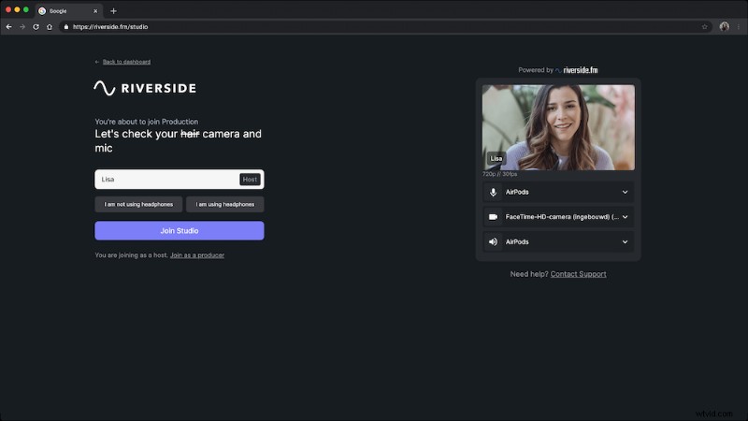Image resolution: width=748 pixels, height=421 pixels.
Task: Reload the page with the refresh icon
Action: pyautogui.click(x=36, y=26)
